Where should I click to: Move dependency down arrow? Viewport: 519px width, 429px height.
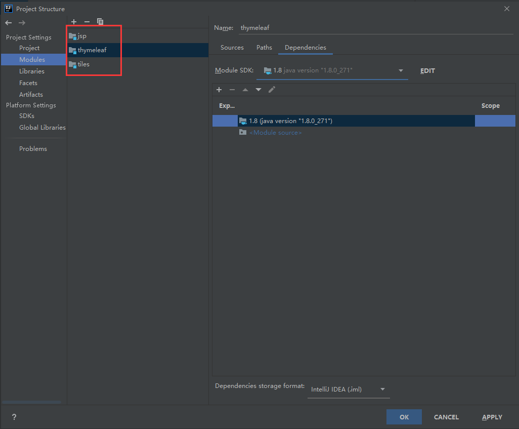point(258,90)
